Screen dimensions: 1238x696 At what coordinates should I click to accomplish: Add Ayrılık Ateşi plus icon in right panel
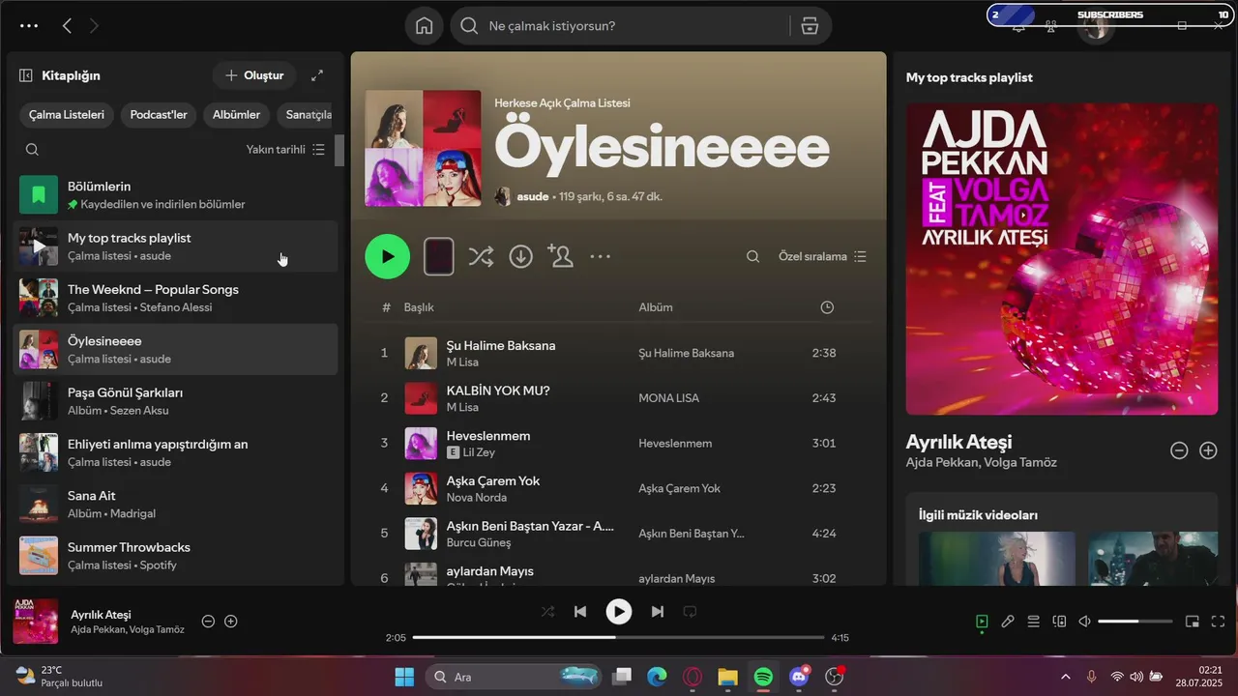(1208, 450)
